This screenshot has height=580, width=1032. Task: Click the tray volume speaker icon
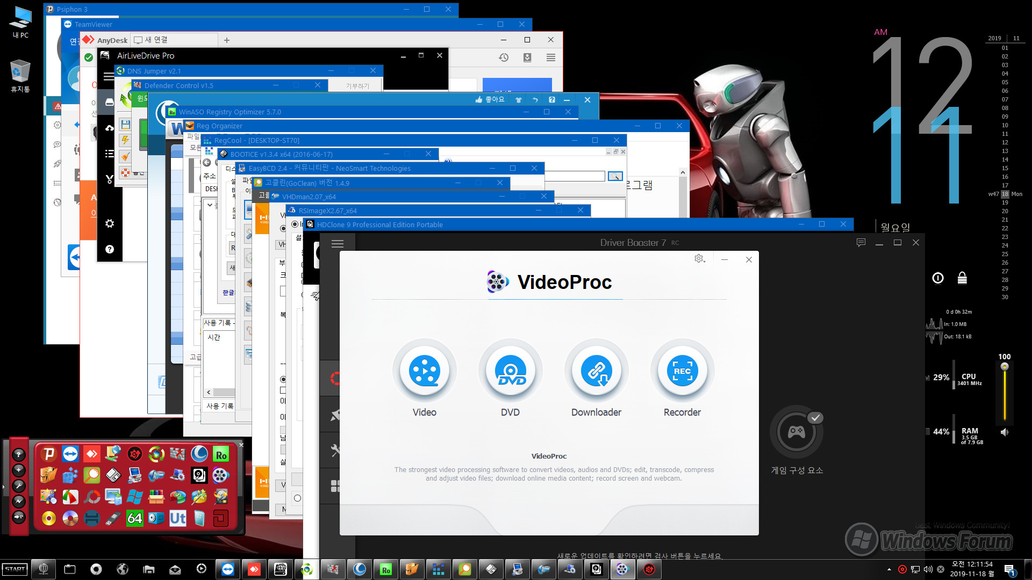click(x=928, y=569)
